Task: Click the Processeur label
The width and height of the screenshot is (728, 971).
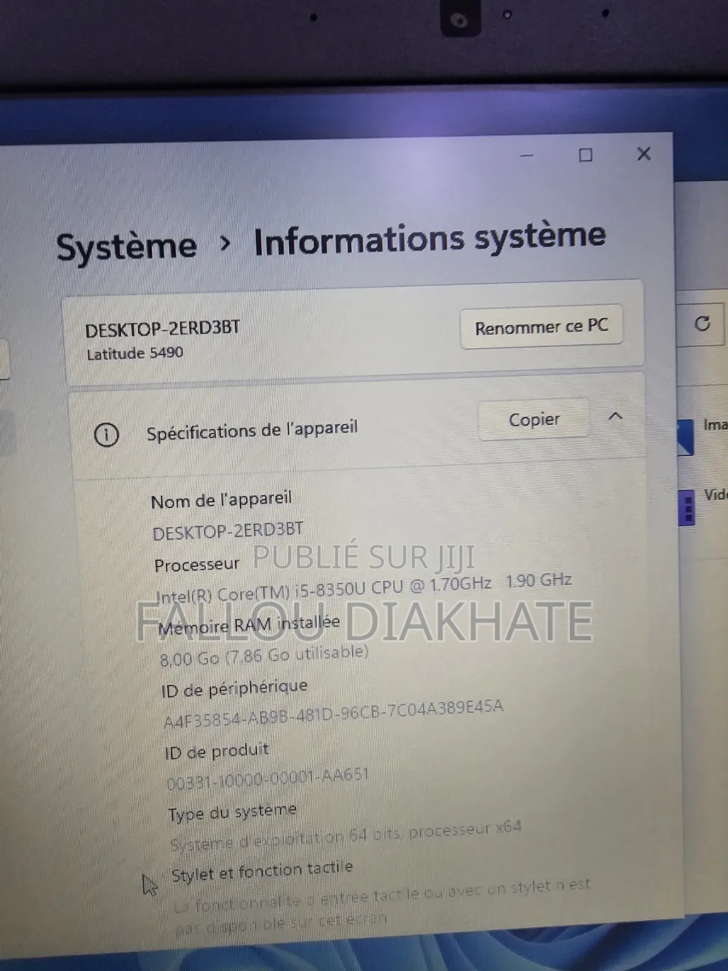Action: [197, 565]
